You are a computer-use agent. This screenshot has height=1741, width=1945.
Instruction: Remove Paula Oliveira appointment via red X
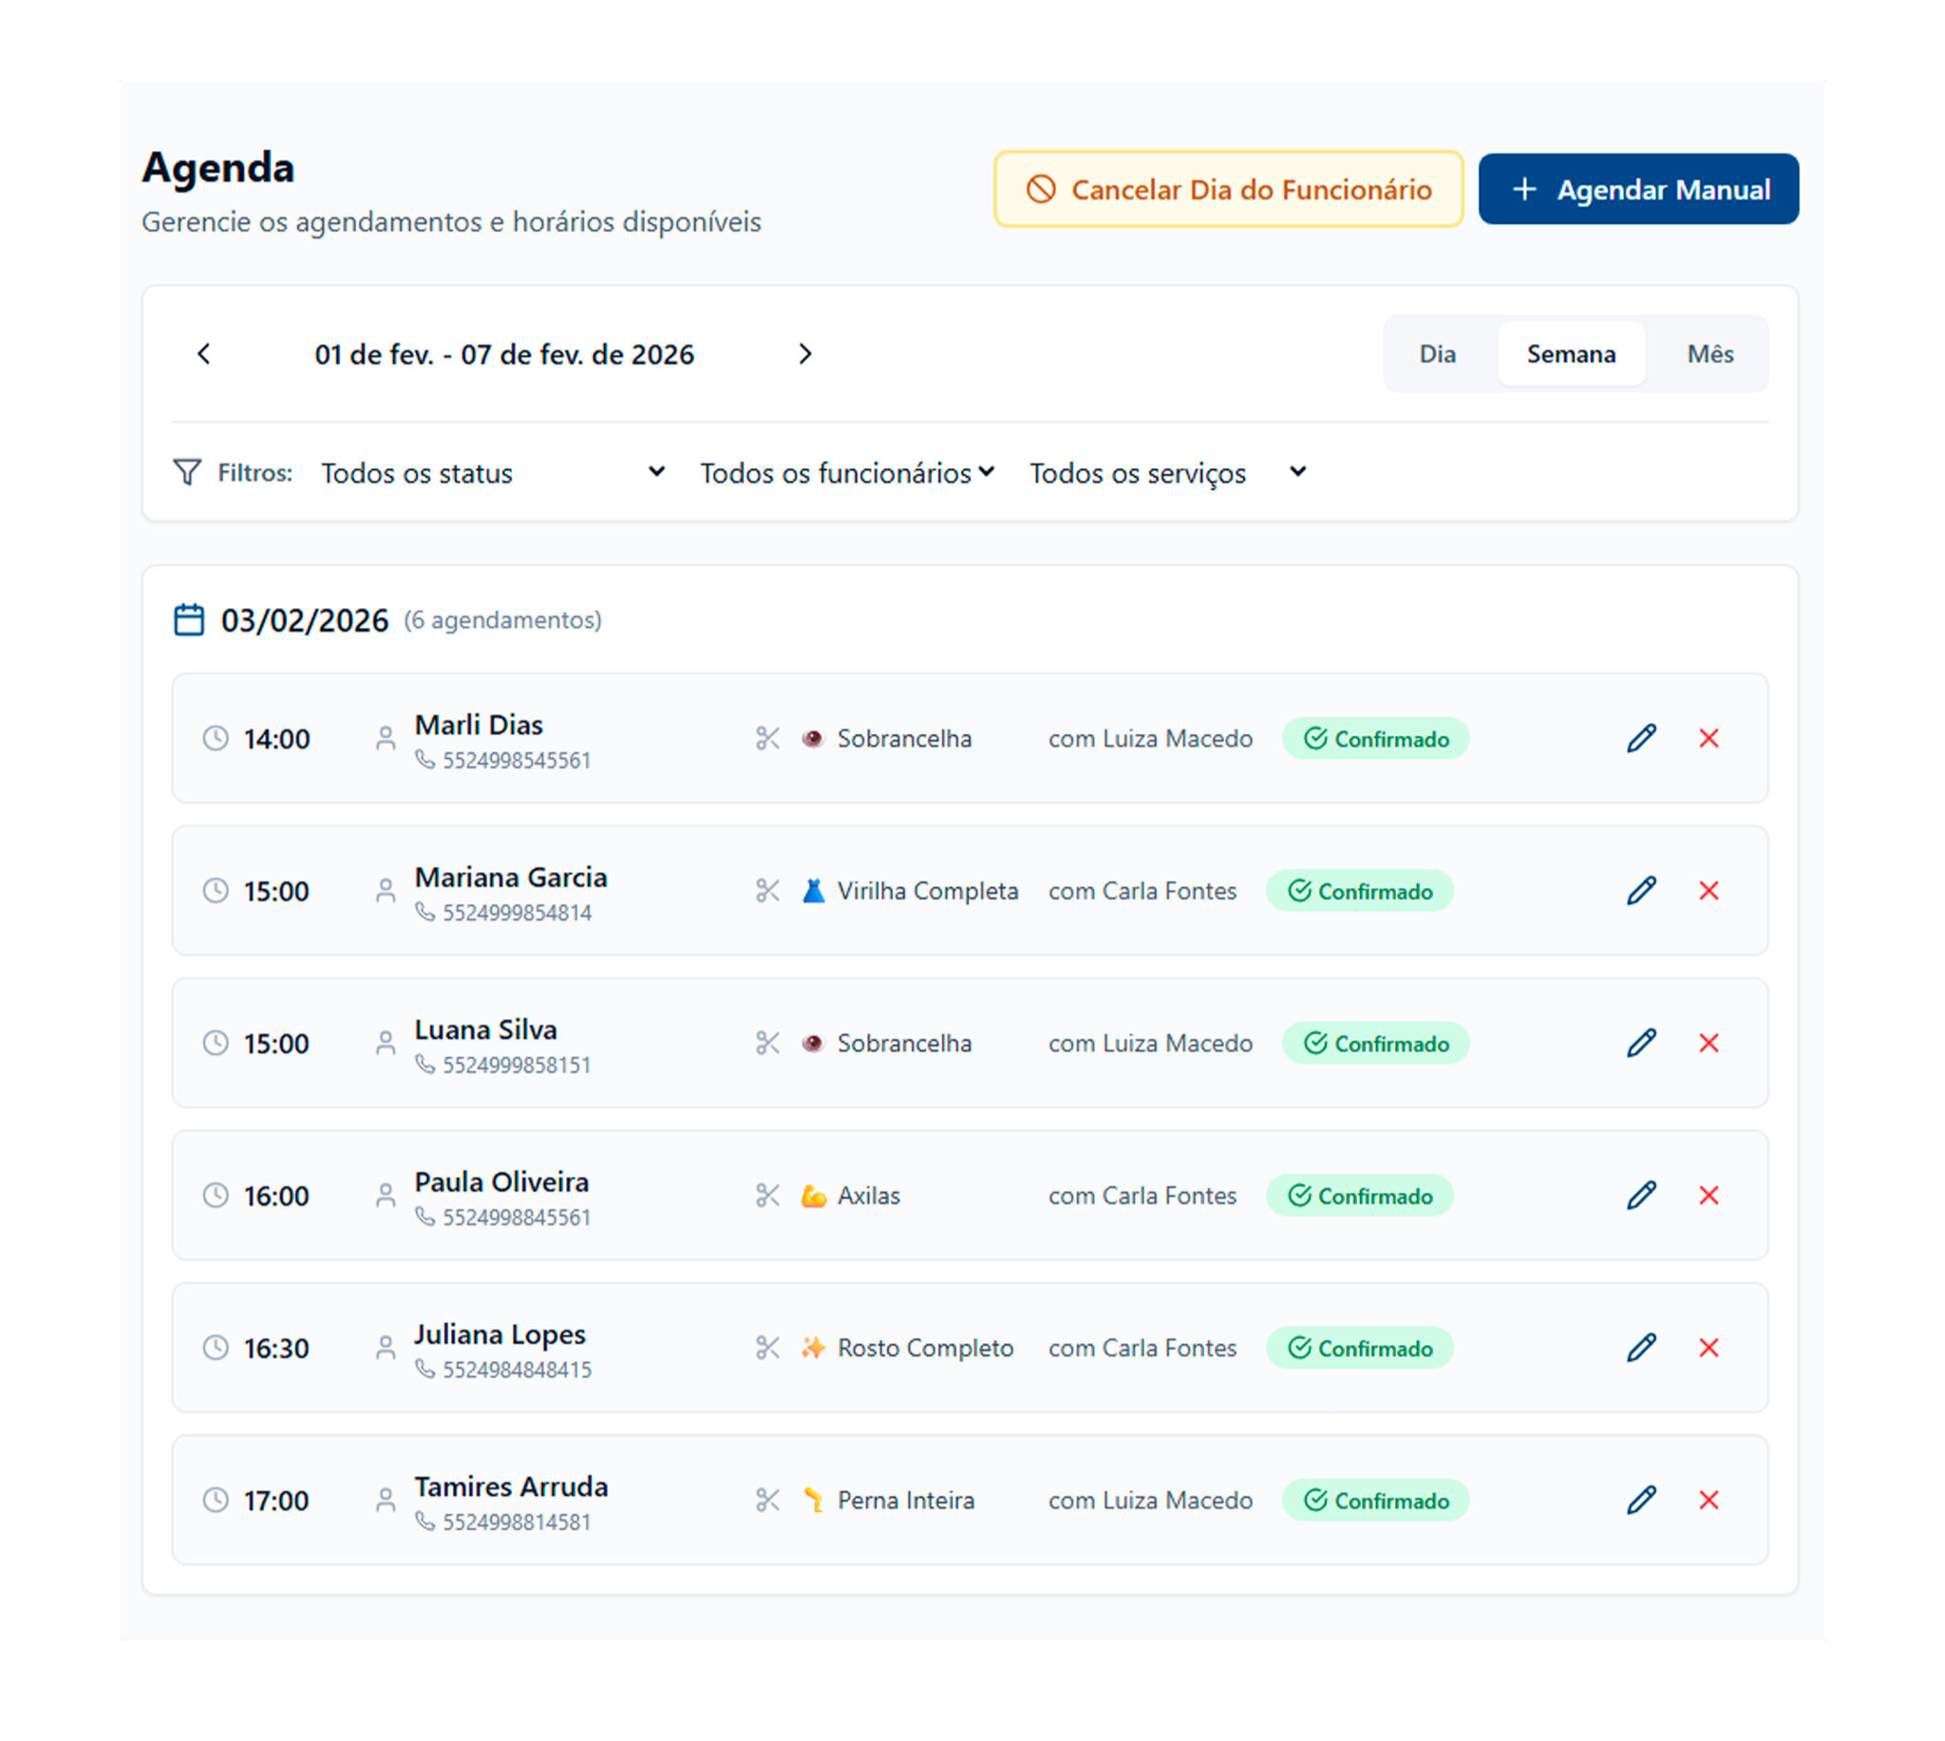pos(1709,1196)
